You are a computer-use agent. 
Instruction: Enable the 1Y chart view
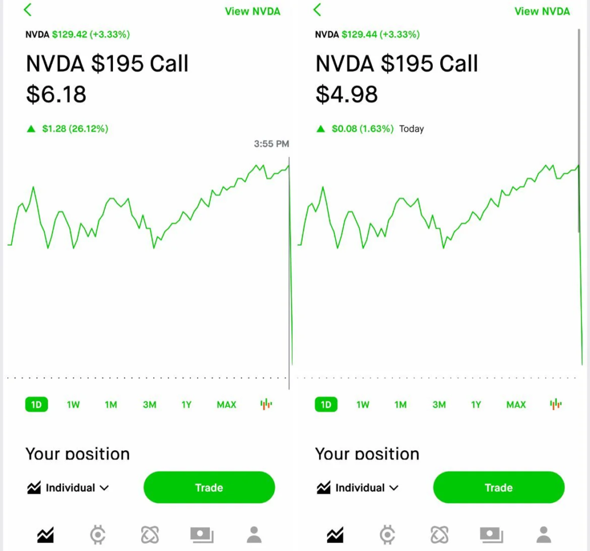[186, 404]
